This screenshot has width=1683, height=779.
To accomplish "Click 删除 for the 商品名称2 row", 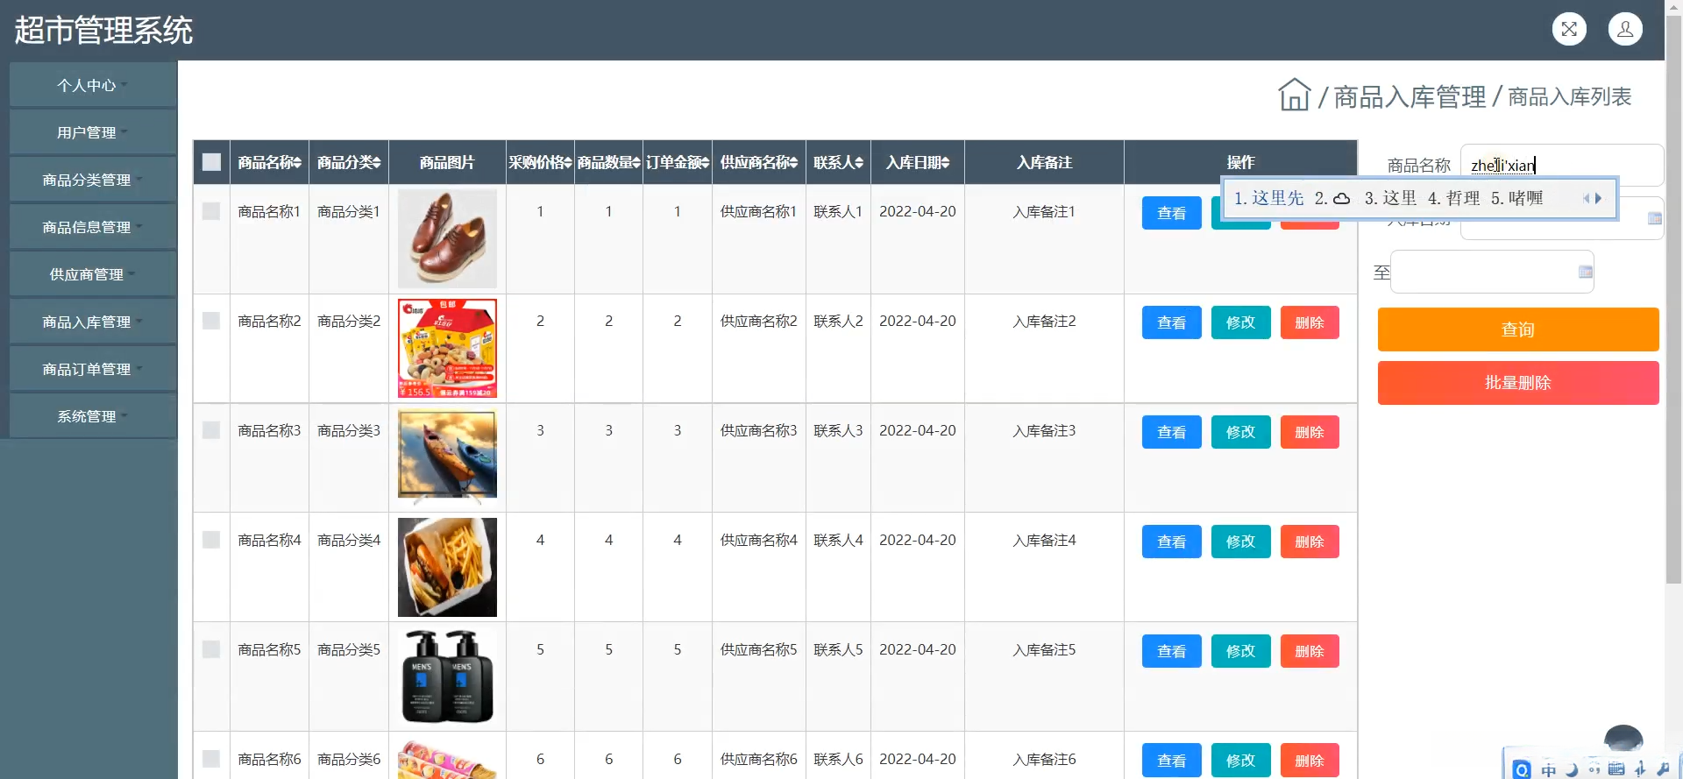I will [1310, 322].
